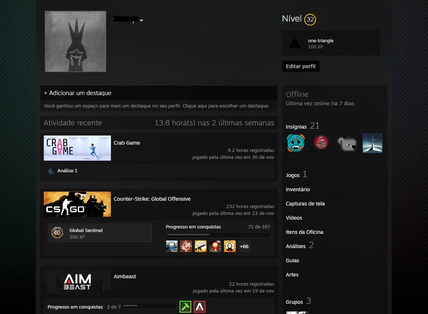This screenshot has height=314, width=428.
Task: Click the 1000 rifle achievement icon
Action: click(x=201, y=246)
